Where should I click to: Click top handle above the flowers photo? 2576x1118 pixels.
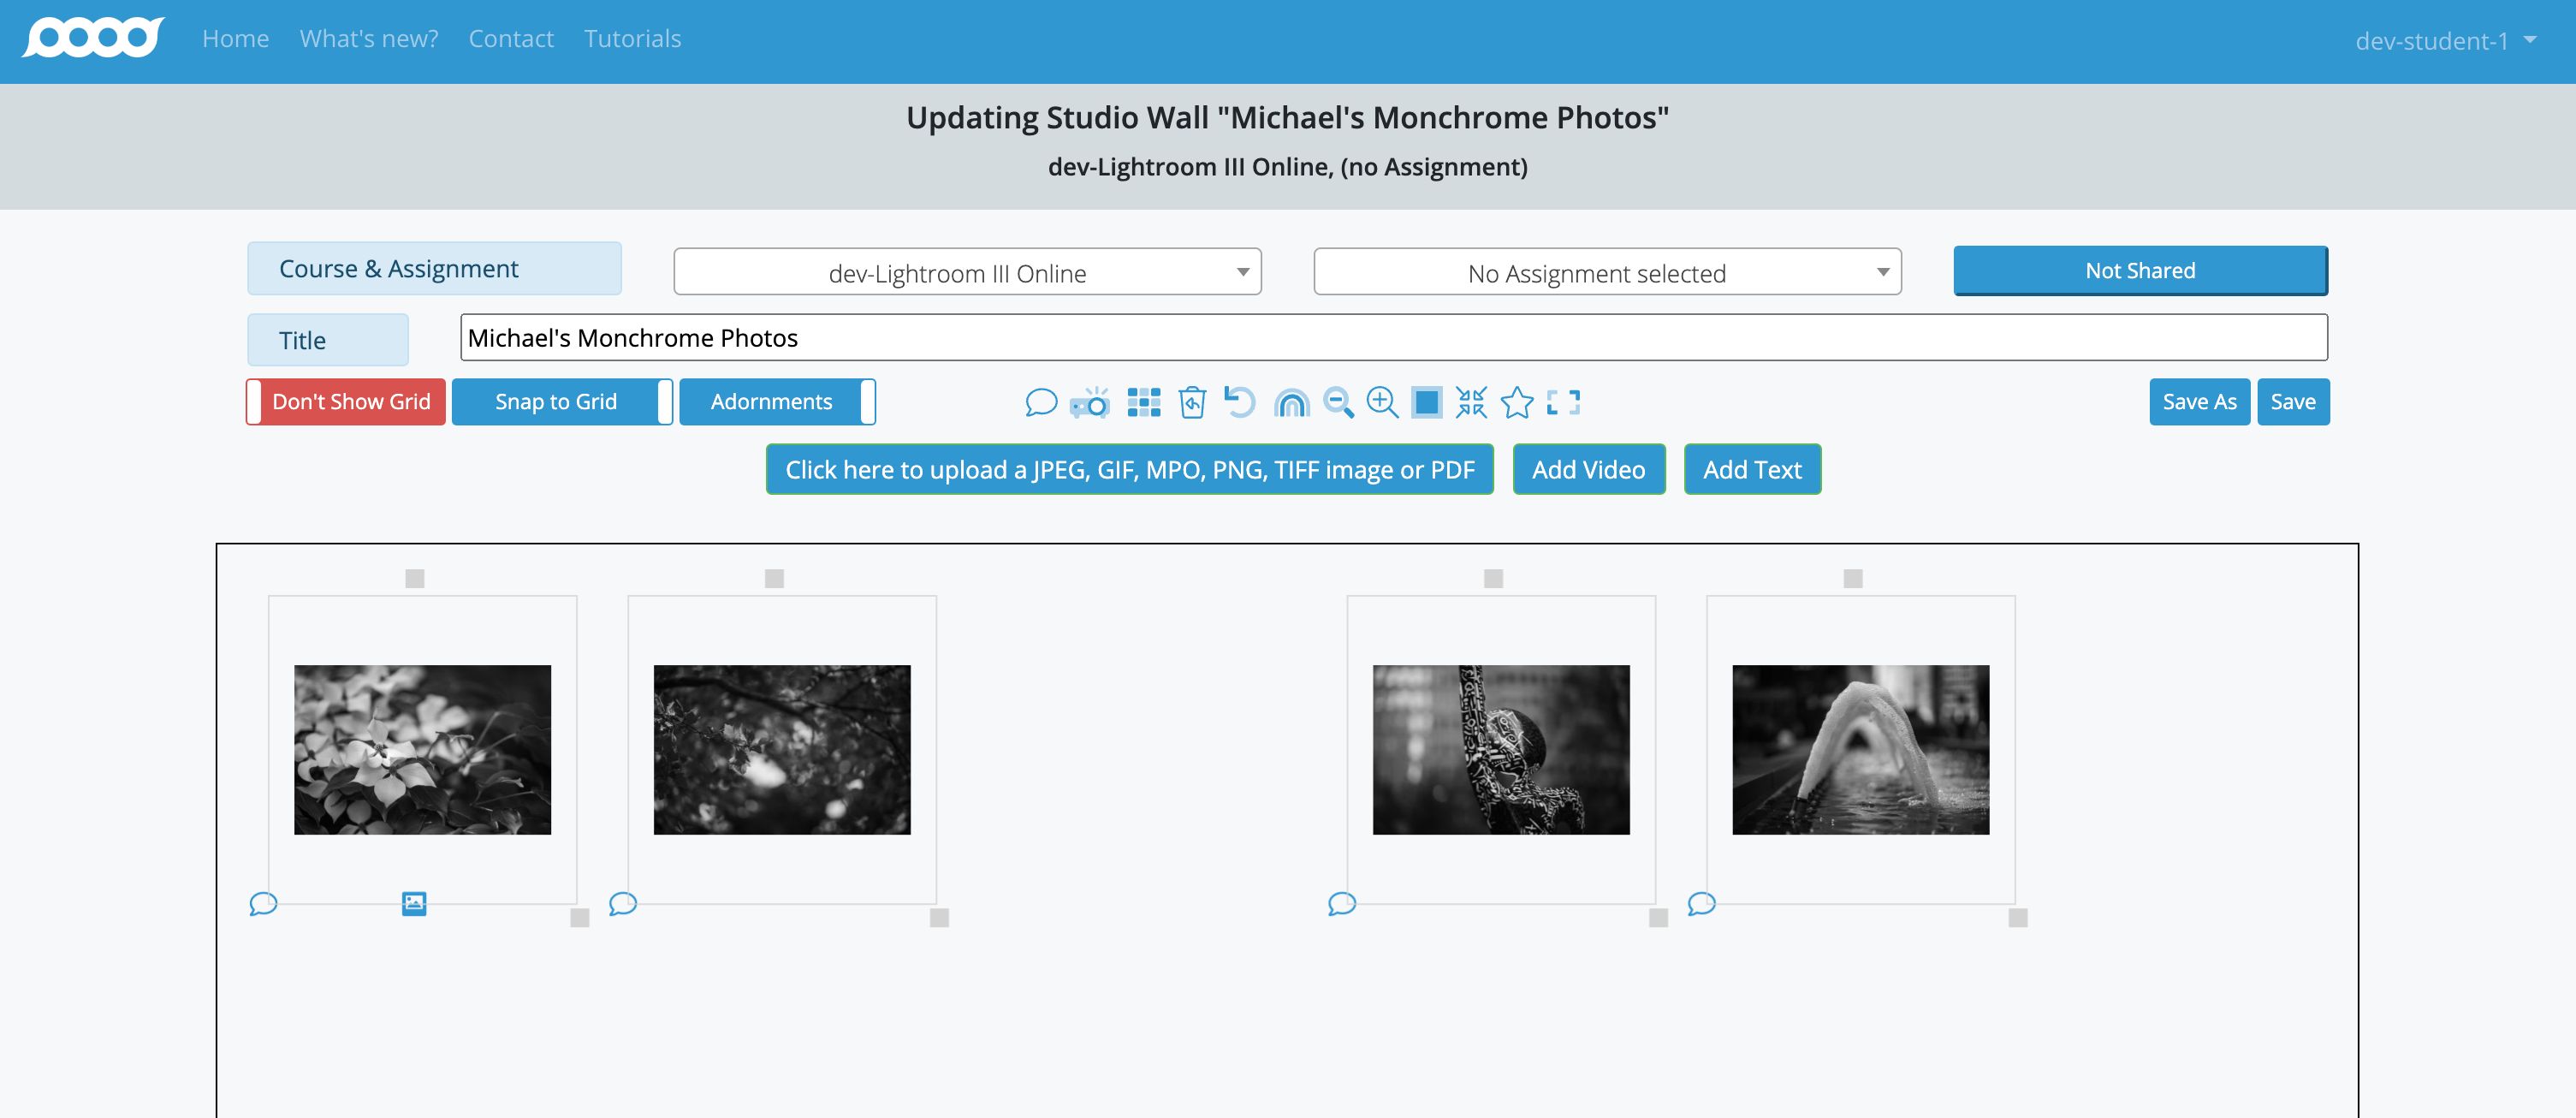coord(415,578)
